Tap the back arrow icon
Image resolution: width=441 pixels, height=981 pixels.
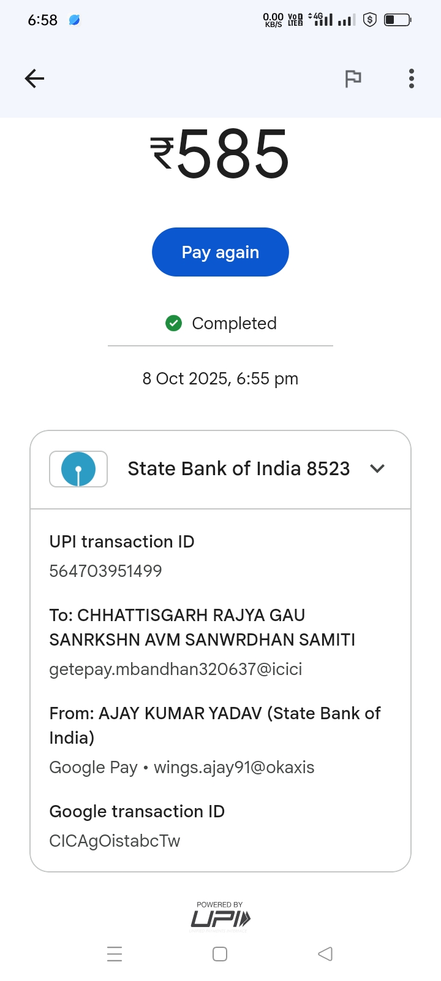(x=34, y=78)
